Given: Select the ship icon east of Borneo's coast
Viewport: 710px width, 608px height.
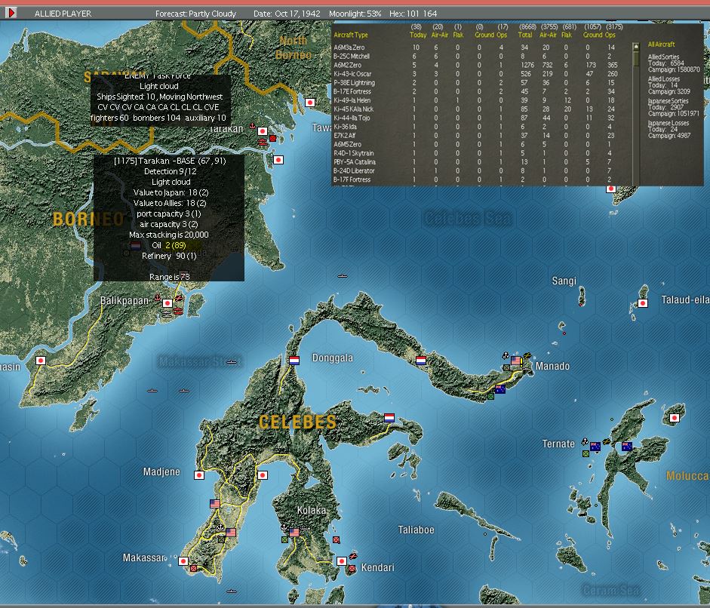Looking at the screenshot, I should click(343, 275).
